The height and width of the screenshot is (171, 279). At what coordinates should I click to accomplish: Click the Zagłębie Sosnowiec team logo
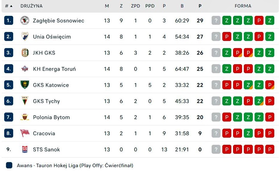point(25,20)
